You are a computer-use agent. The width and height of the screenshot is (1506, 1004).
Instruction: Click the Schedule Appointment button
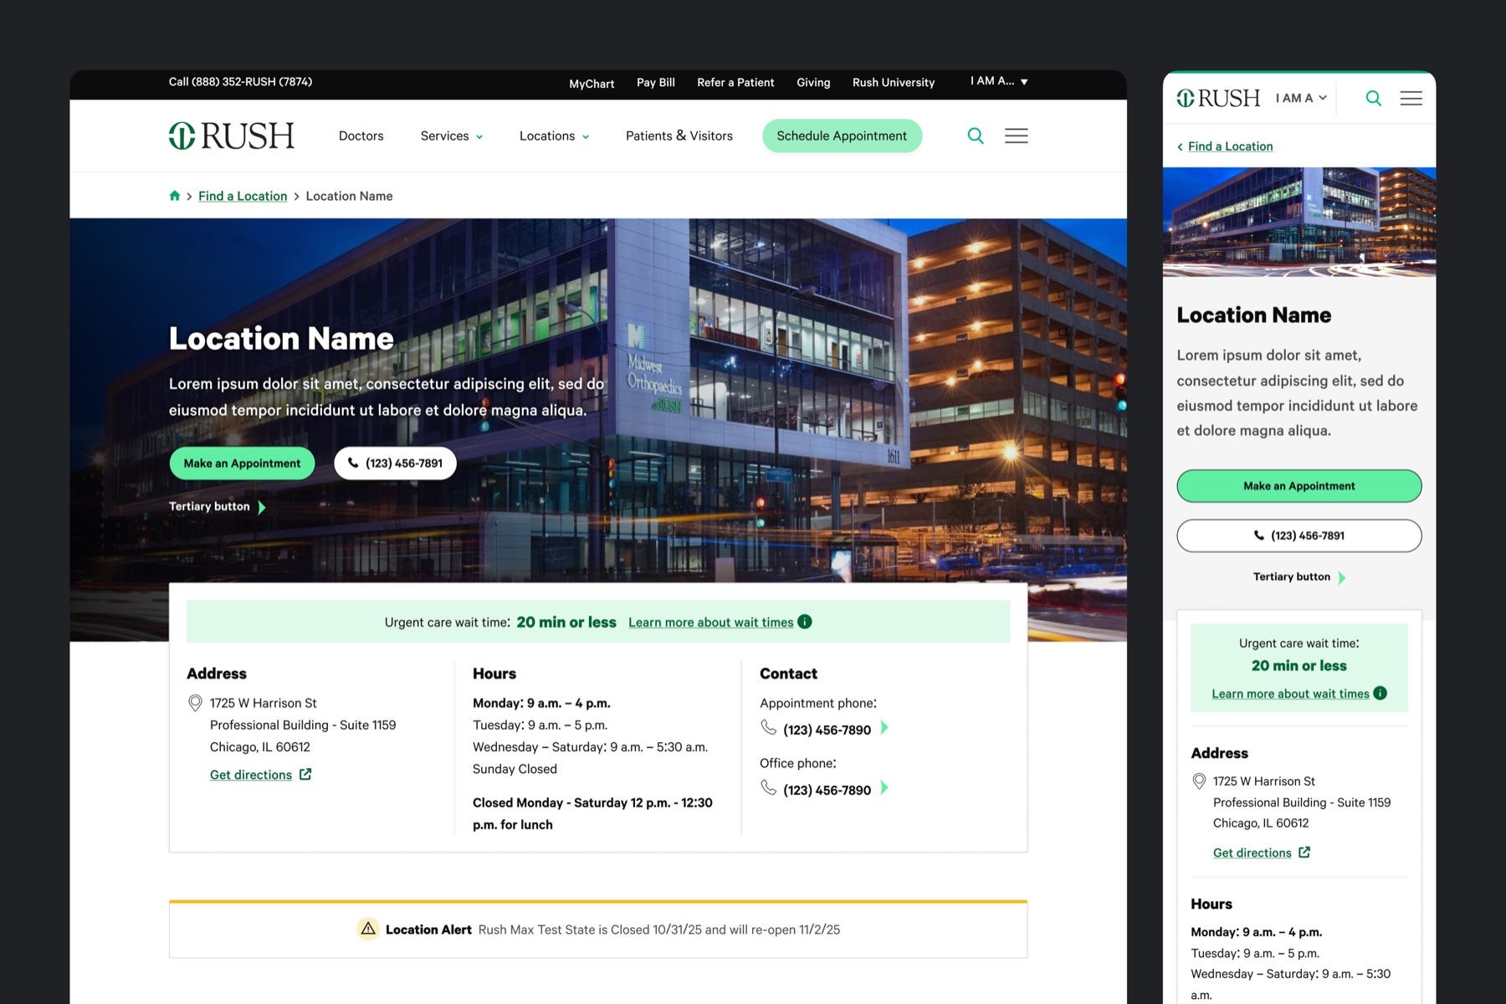pos(842,136)
